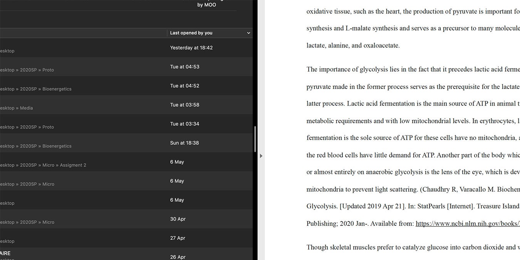Click the 'lactate, alanine, and oxaloacetate' line

[x=353, y=45]
